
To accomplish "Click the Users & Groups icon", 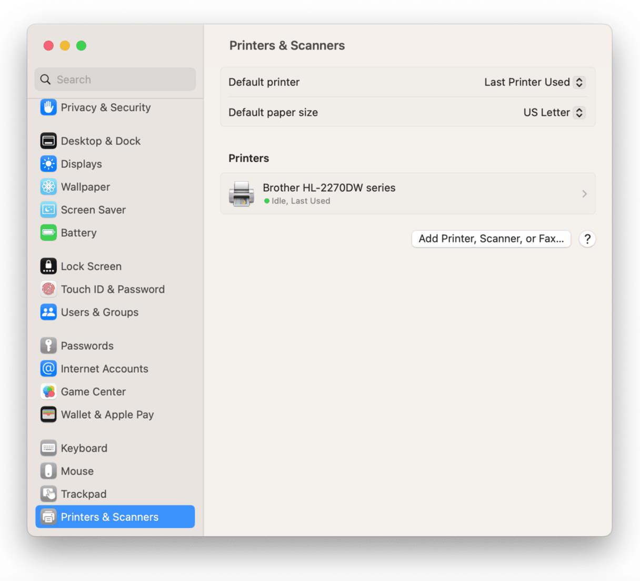I will (x=48, y=312).
